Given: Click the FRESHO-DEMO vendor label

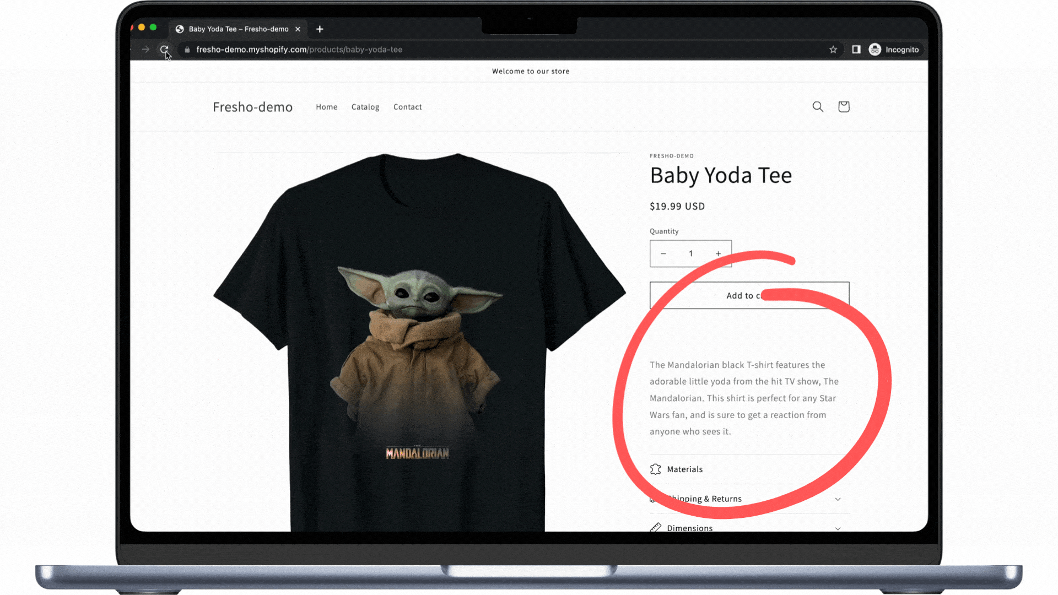Looking at the screenshot, I should click(672, 156).
